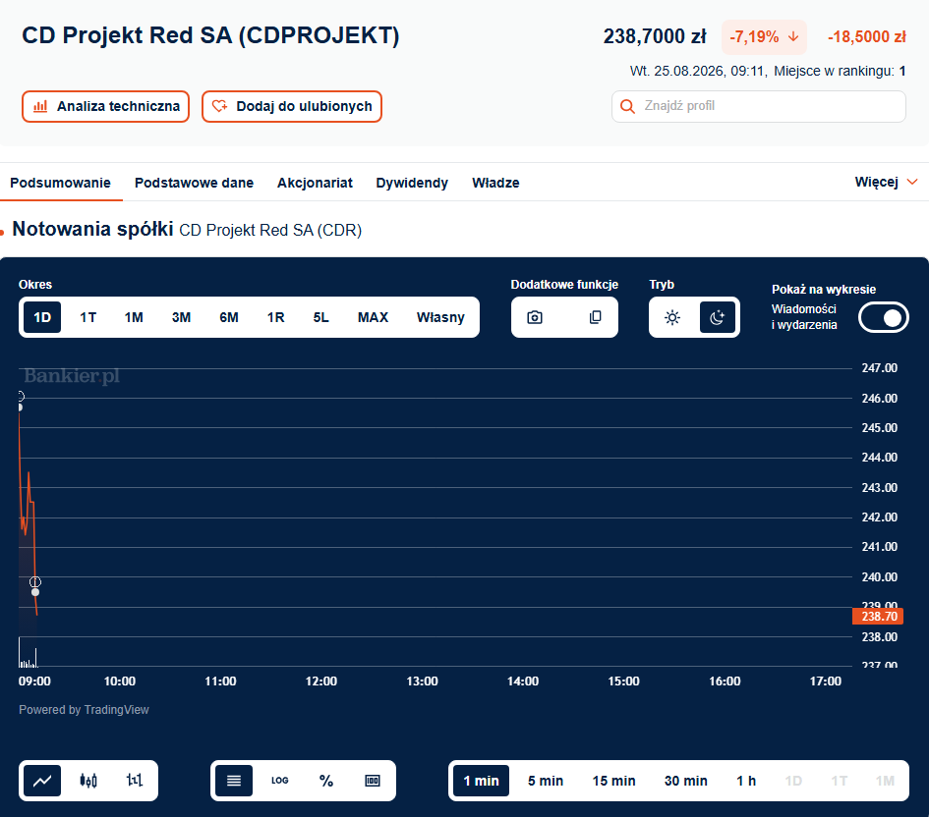Click the Analiza techniczna chart icon

[x=40, y=106]
